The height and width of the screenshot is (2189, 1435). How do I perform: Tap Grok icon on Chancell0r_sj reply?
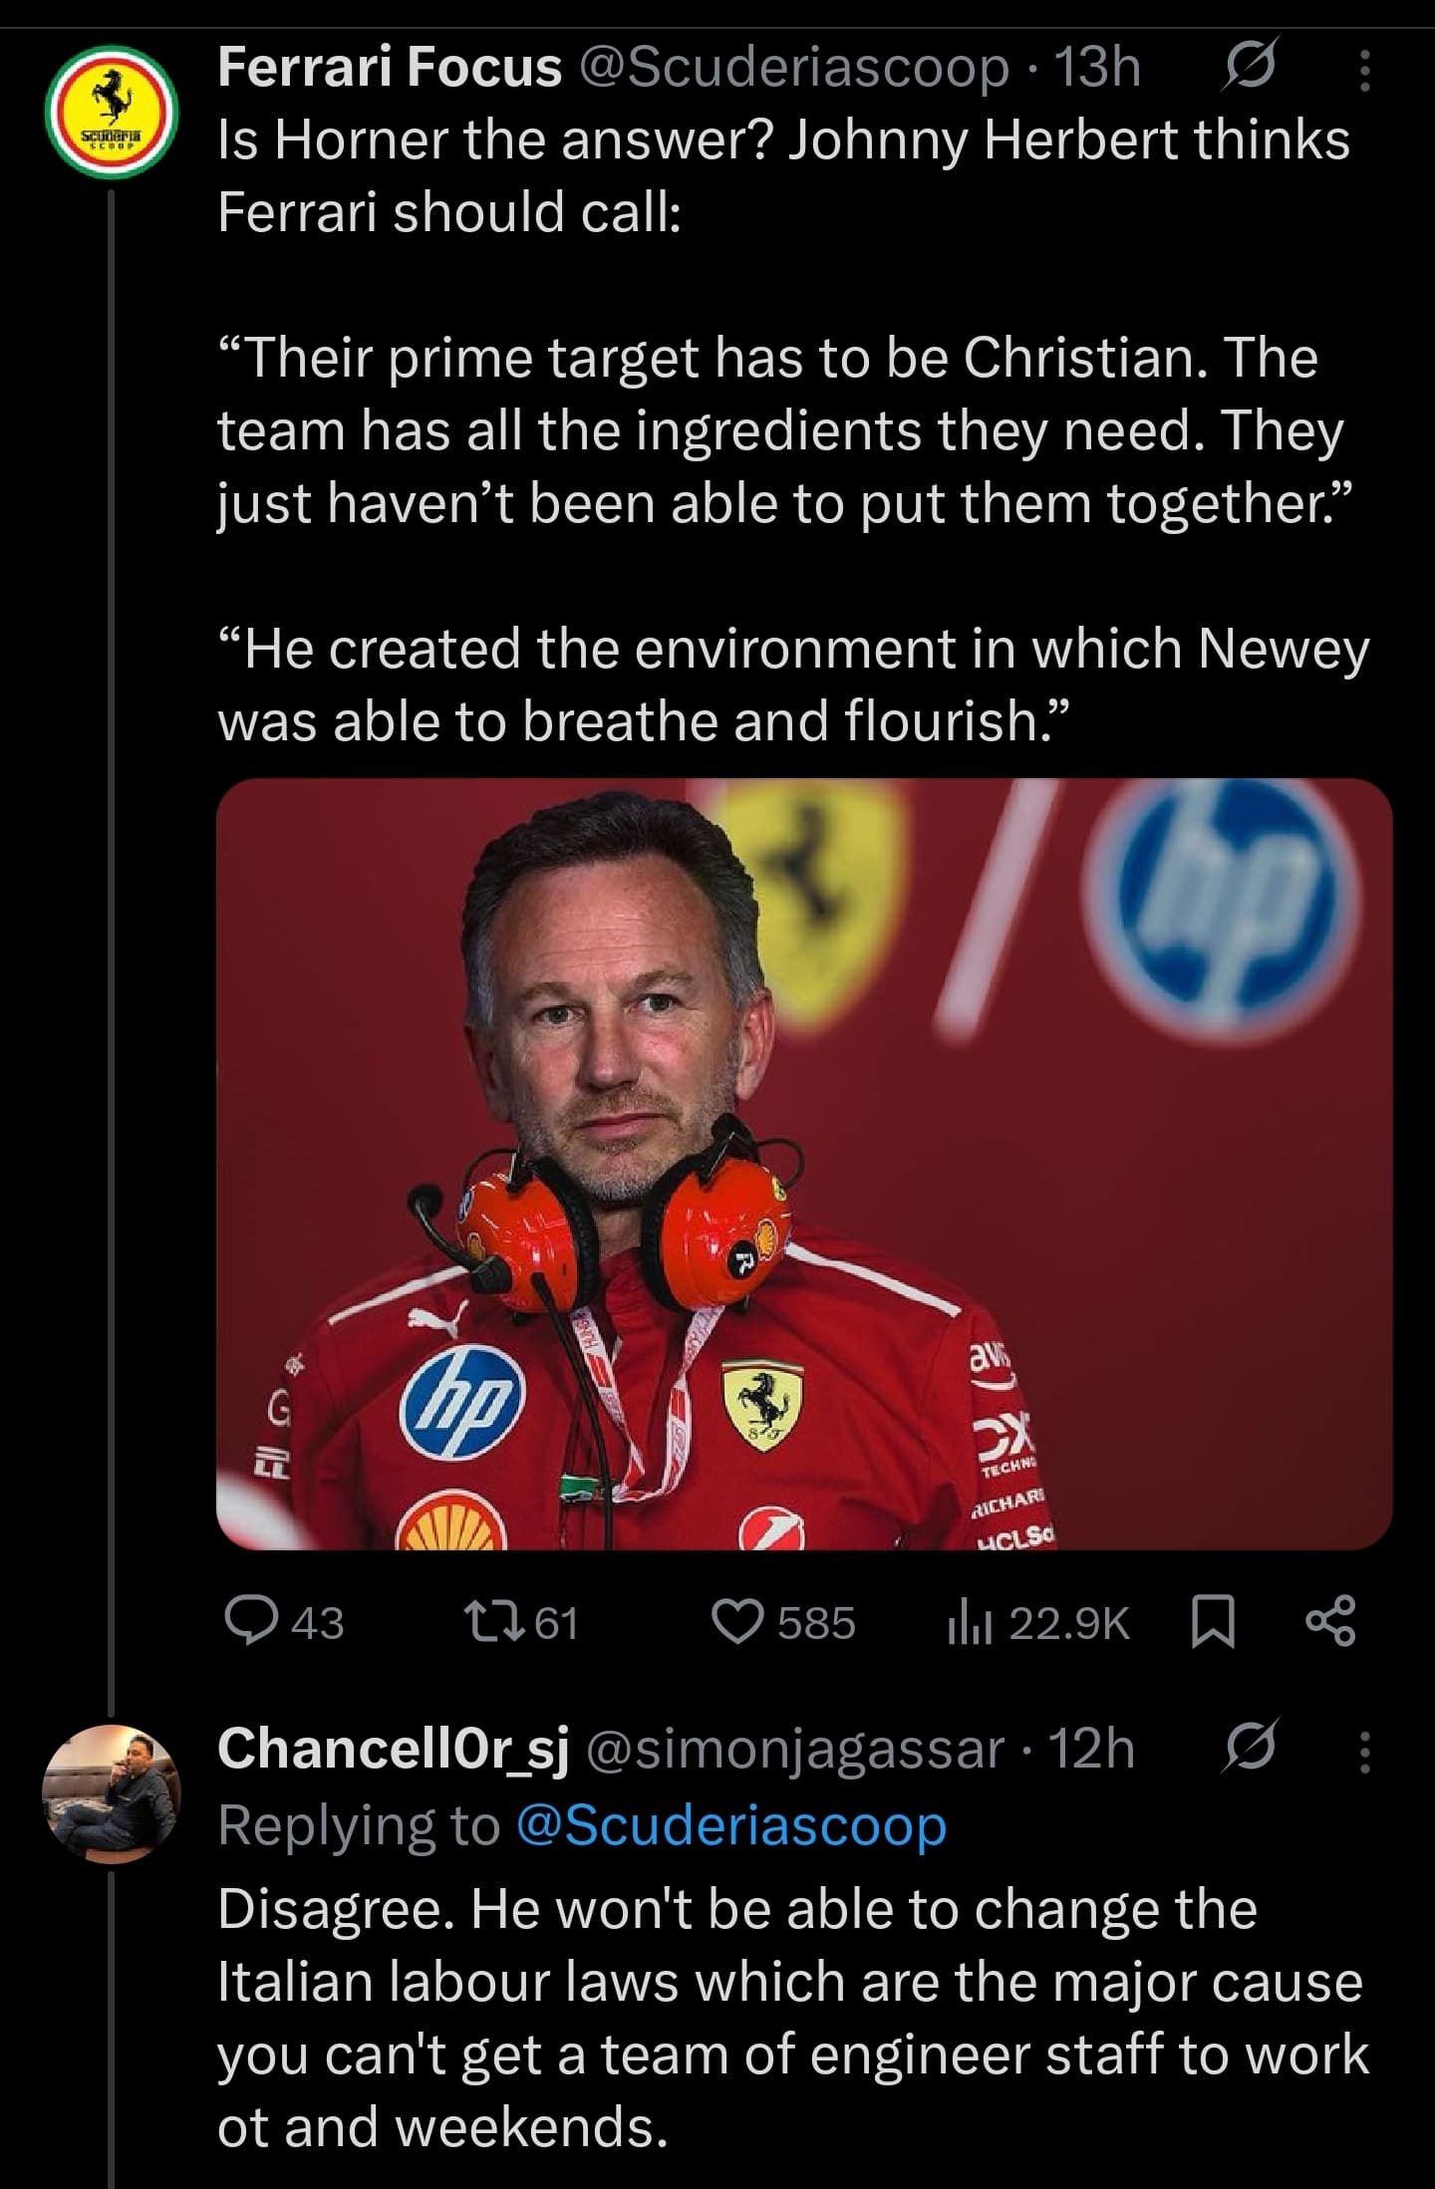1250,1749
